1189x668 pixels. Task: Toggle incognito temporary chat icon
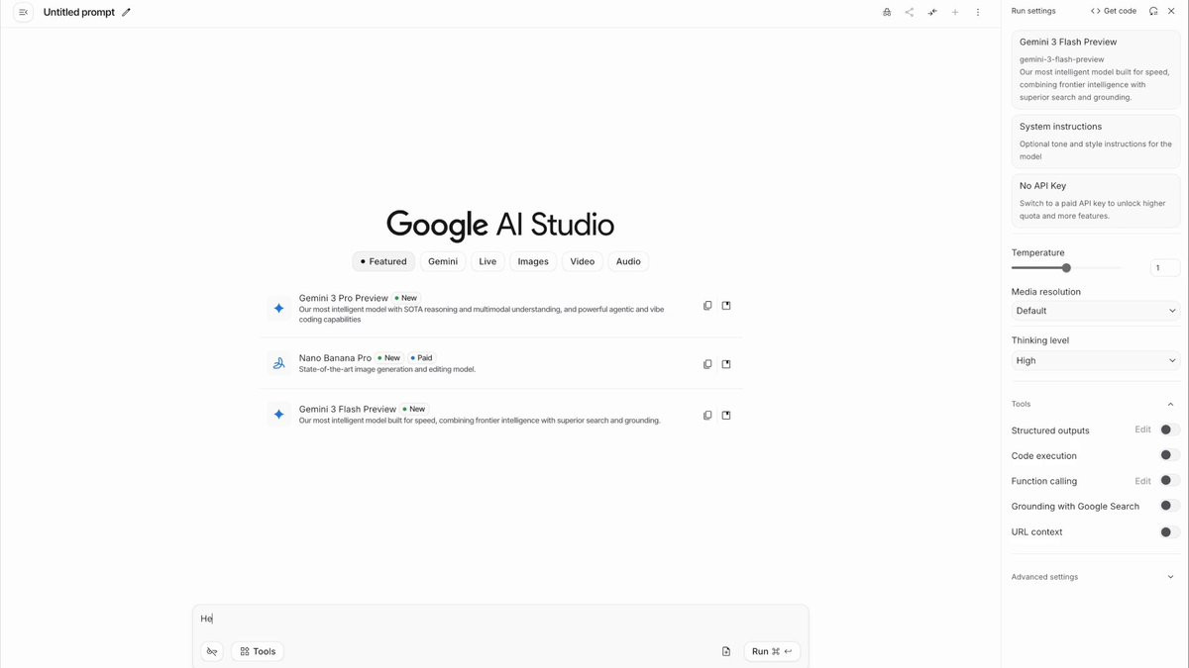pos(887,12)
